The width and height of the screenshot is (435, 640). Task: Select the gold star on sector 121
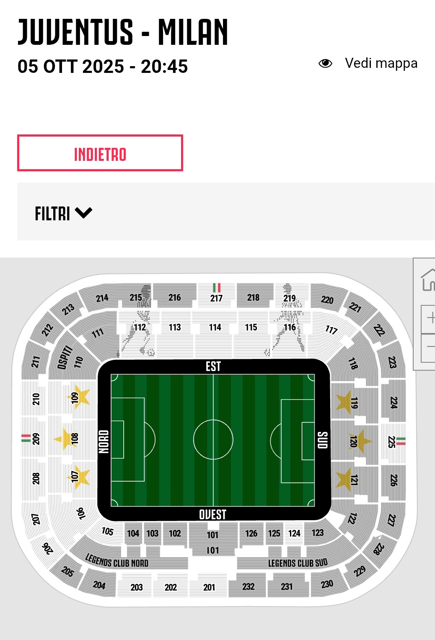[x=344, y=478]
